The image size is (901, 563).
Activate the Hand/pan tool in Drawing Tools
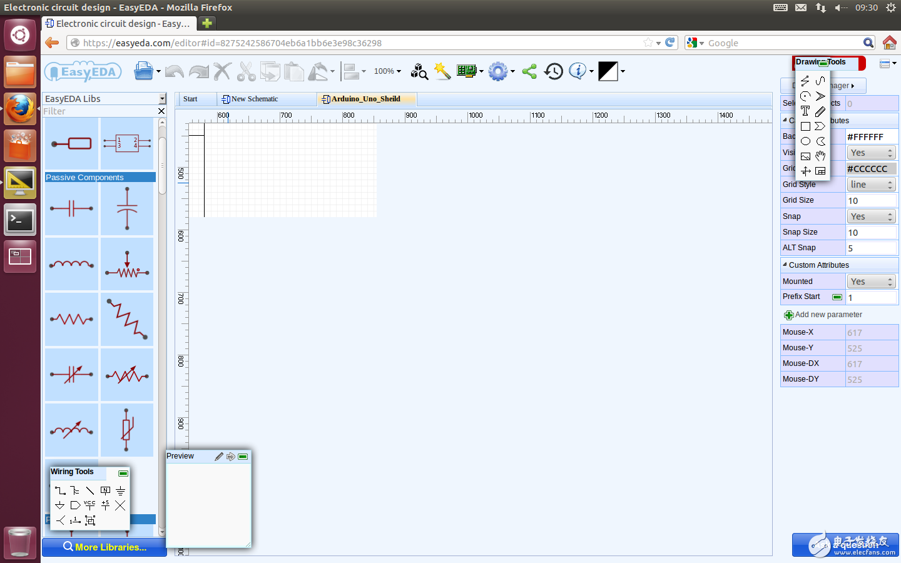pyautogui.click(x=820, y=156)
